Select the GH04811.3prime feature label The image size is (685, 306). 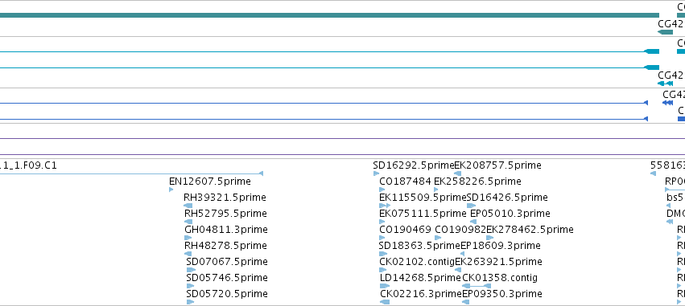coord(226,229)
